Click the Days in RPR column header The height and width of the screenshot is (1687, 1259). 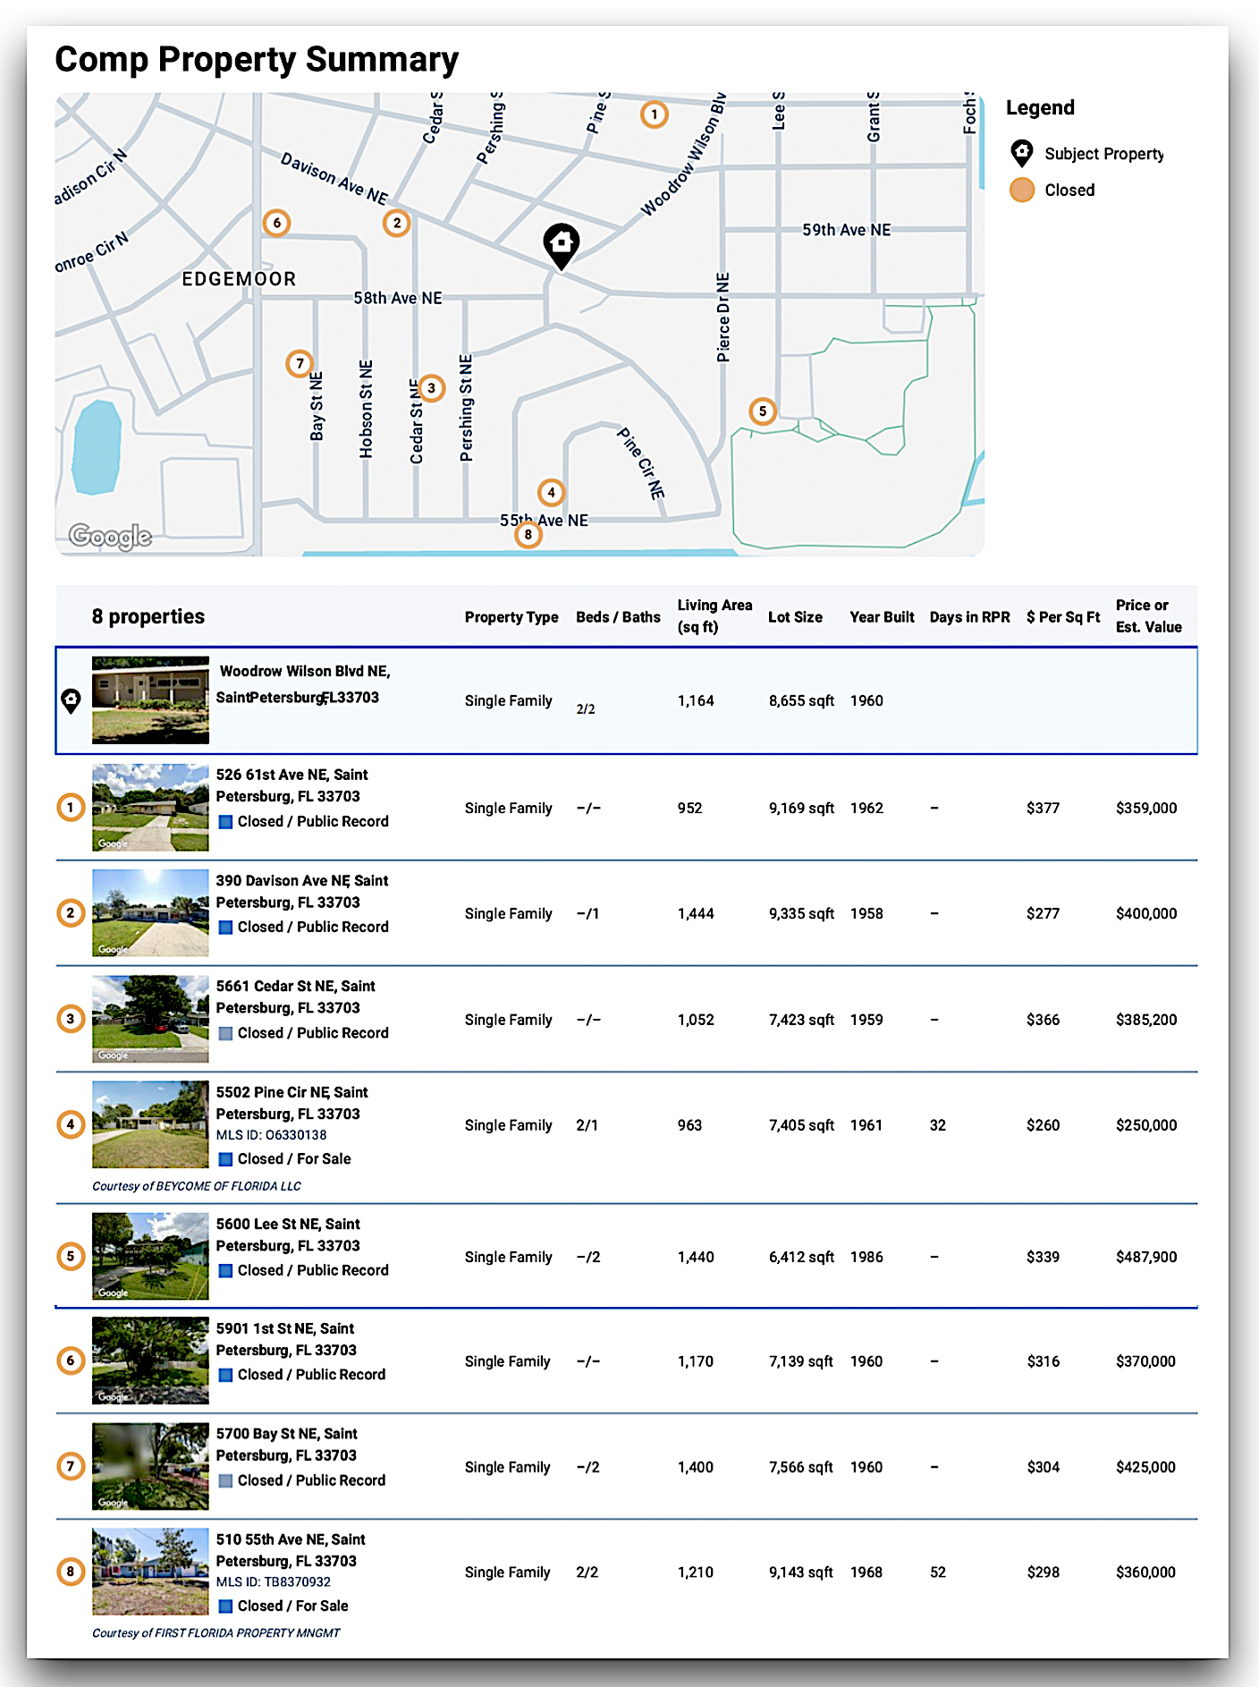point(969,617)
